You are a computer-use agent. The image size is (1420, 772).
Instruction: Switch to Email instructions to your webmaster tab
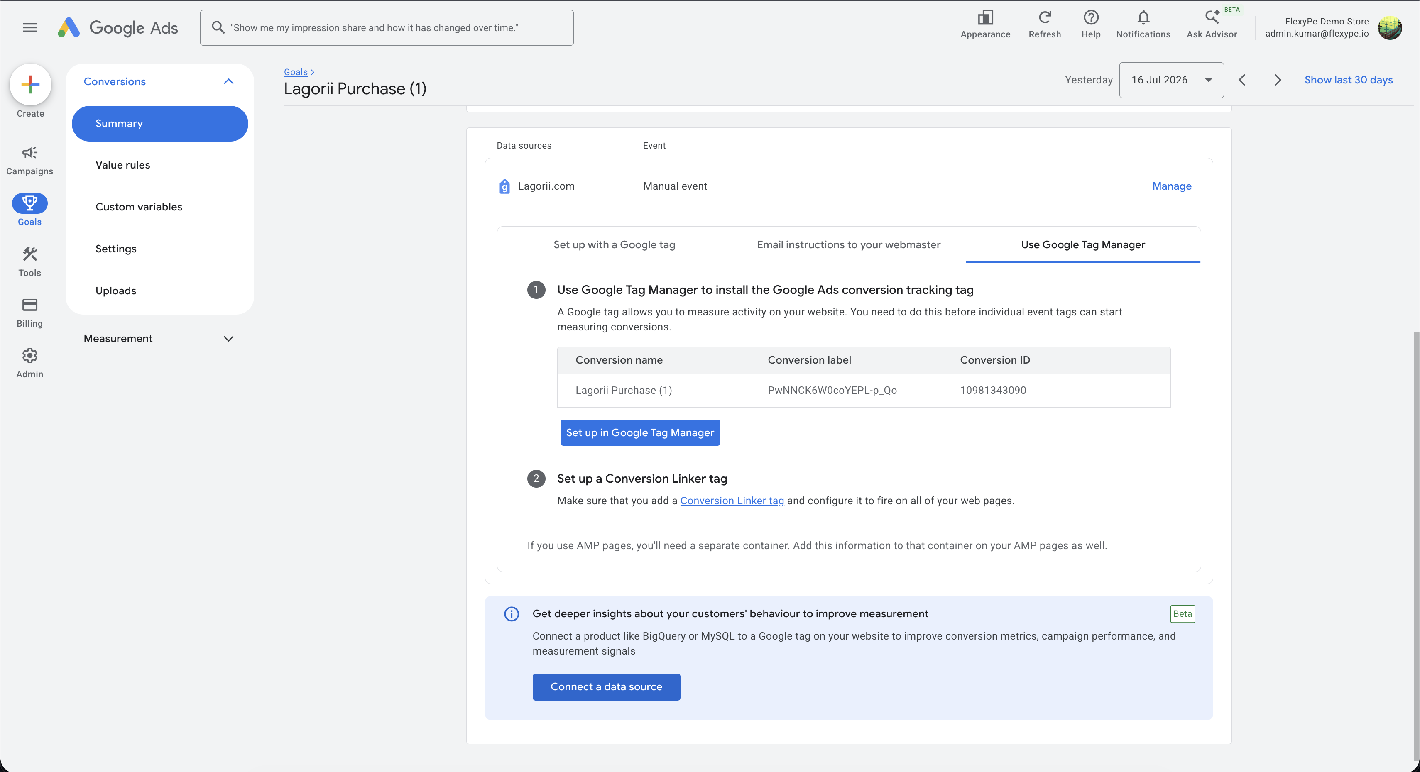point(848,244)
